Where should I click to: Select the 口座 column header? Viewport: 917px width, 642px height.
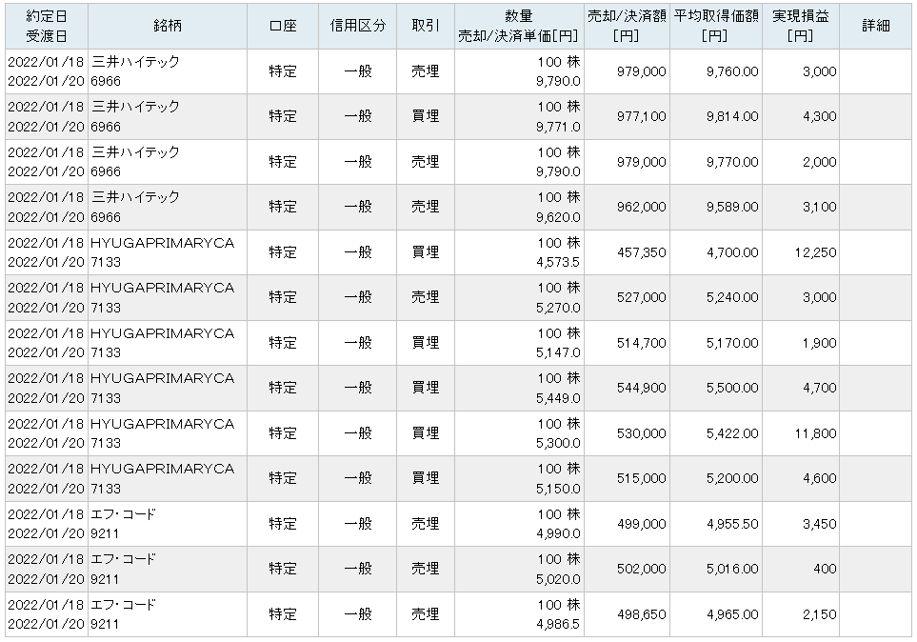[283, 26]
